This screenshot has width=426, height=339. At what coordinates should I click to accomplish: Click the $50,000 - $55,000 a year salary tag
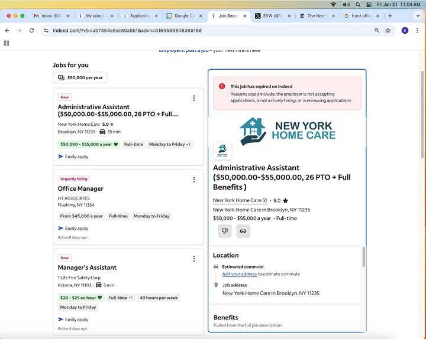coord(89,144)
